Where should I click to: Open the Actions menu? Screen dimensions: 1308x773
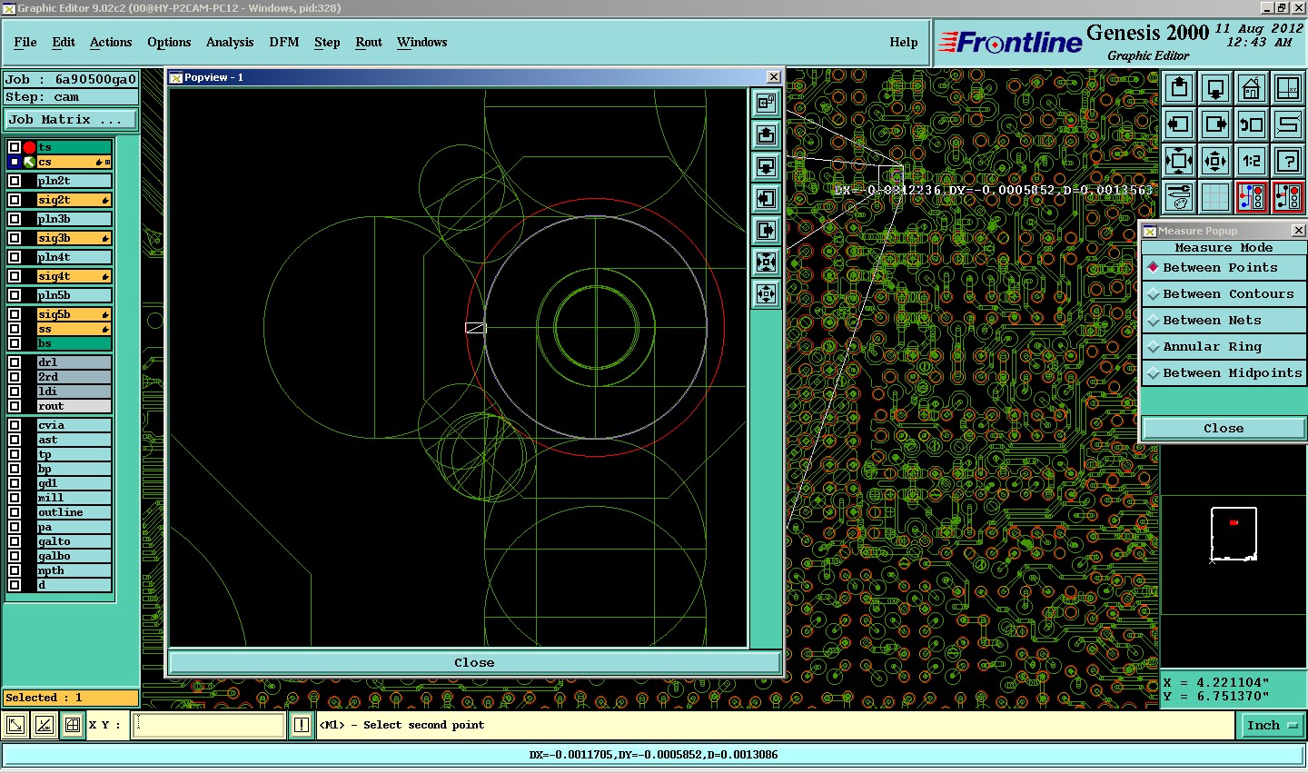pos(111,42)
